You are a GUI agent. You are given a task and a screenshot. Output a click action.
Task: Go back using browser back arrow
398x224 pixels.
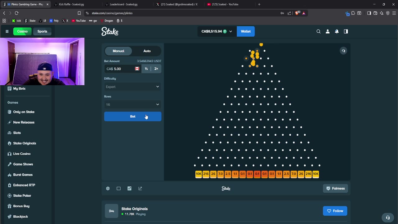click(x=4, y=13)
